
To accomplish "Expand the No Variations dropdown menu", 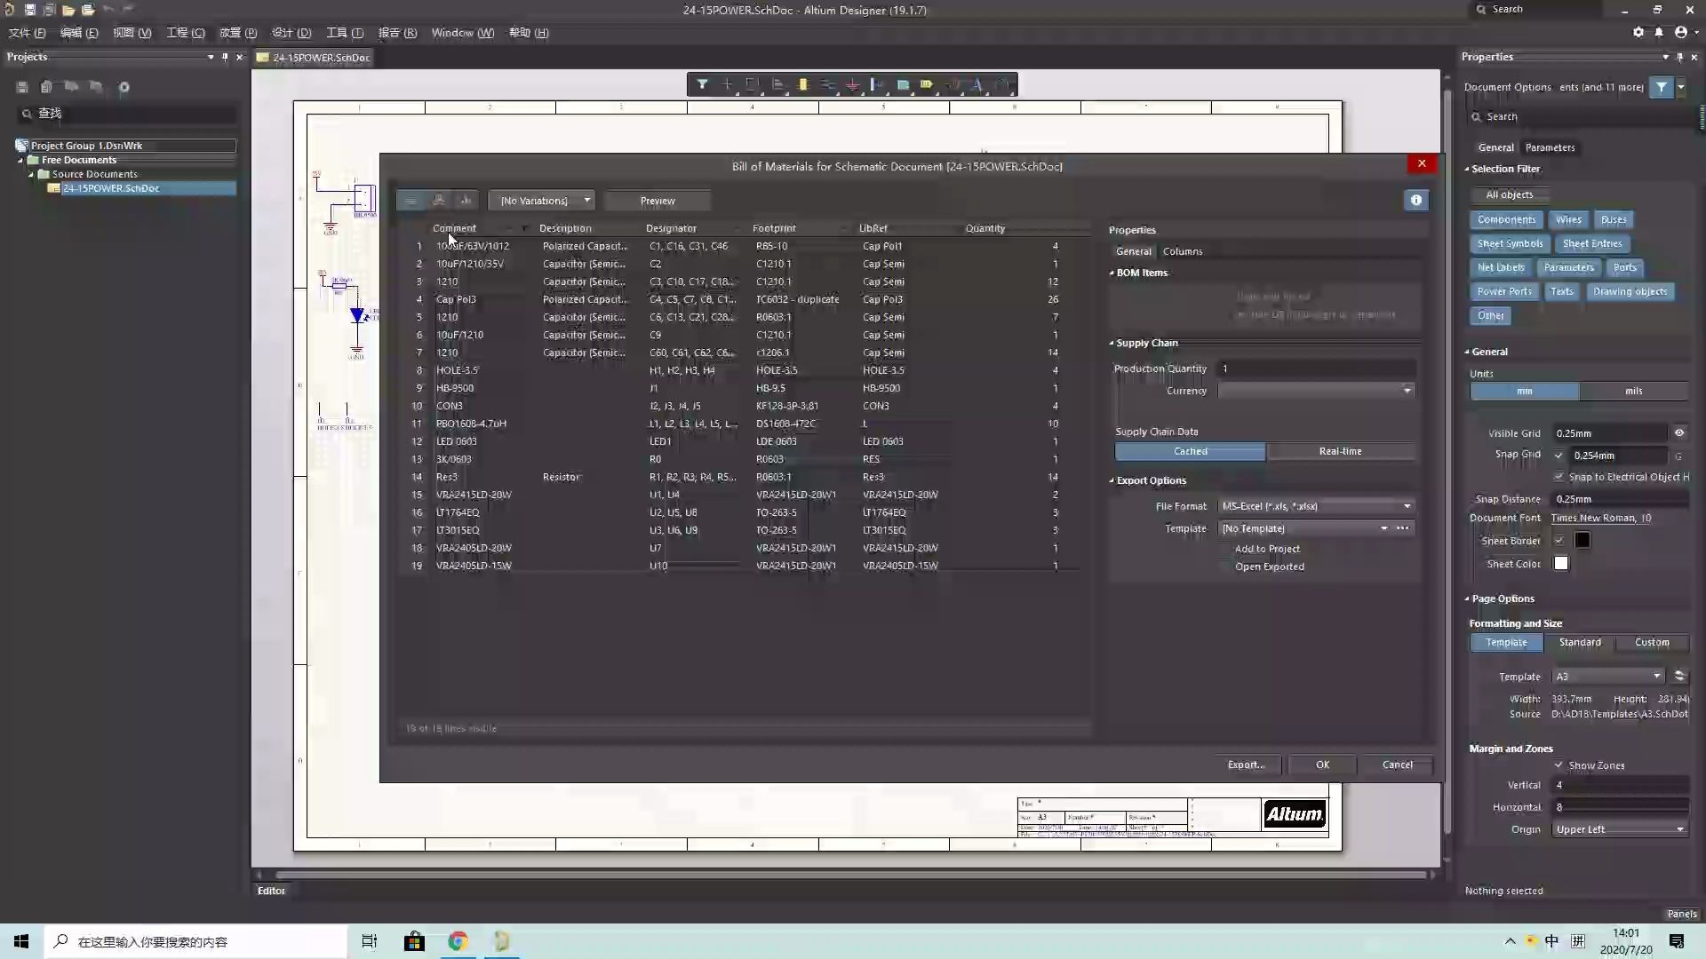I will 586,199.
